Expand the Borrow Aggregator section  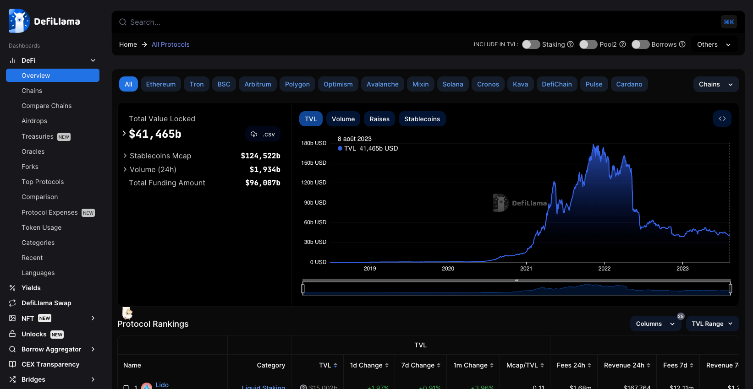pyautogui.click(x=93, y=349)
